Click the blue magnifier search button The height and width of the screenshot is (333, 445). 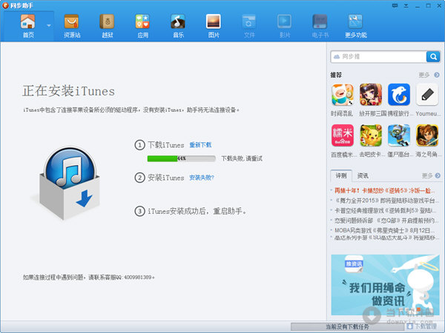click(433, 57)
